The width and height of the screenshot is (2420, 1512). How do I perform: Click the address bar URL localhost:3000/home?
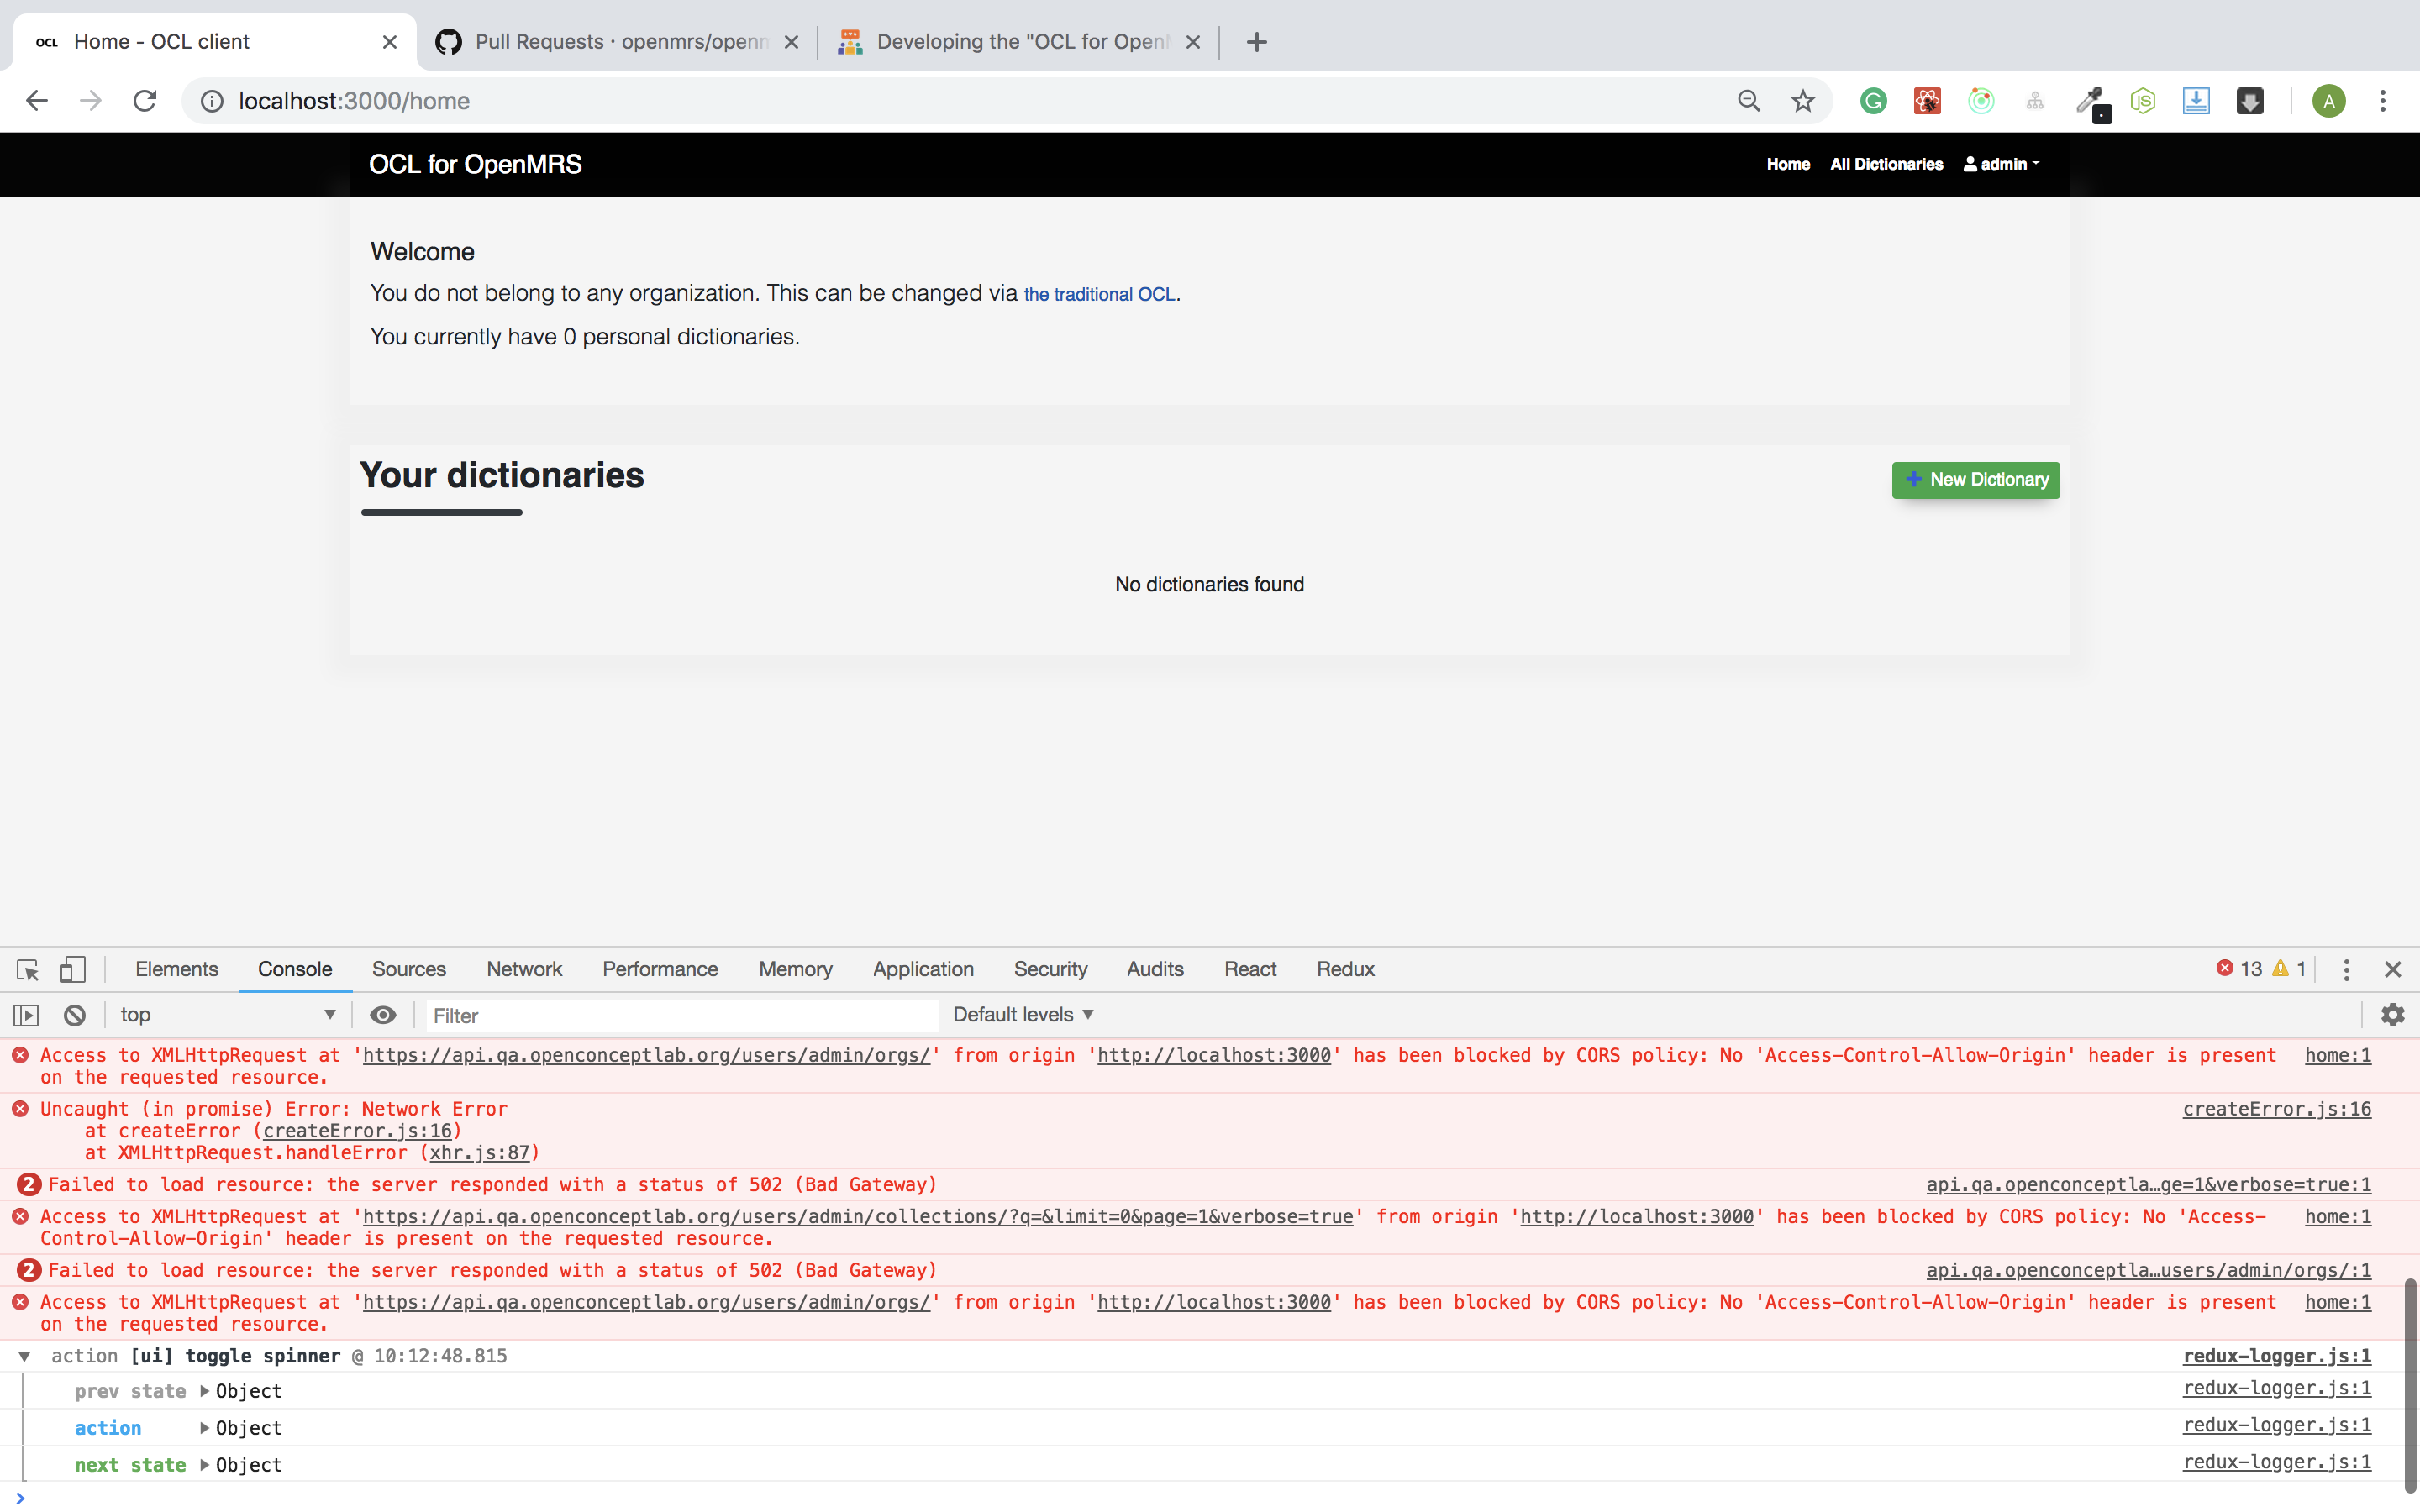(354, 101)
